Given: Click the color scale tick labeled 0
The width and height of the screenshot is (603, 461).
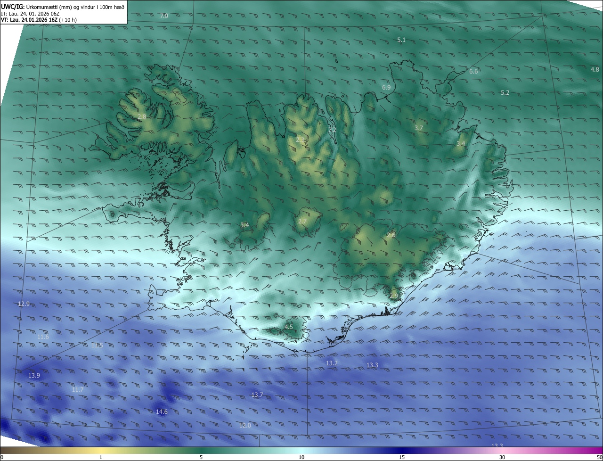Looking at the screenshot, I should (x=1, y=457).
